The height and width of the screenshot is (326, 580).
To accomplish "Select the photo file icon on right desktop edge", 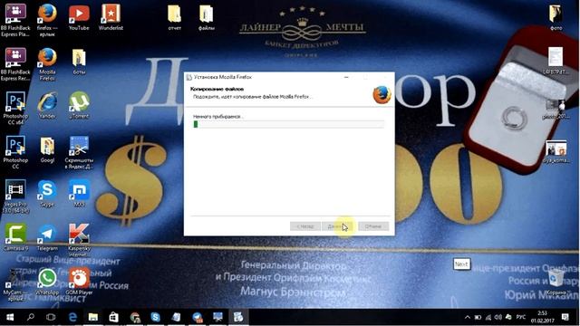I will point(556,109).
